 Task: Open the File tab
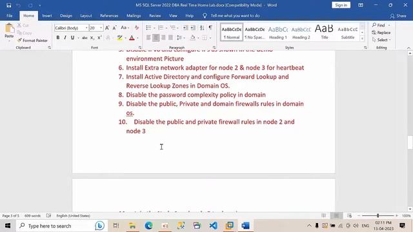tap(10, 15)
